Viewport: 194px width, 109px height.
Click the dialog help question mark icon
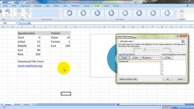[178, 36]
